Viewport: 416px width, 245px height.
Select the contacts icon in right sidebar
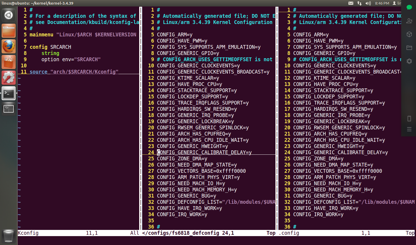[409, 21]
